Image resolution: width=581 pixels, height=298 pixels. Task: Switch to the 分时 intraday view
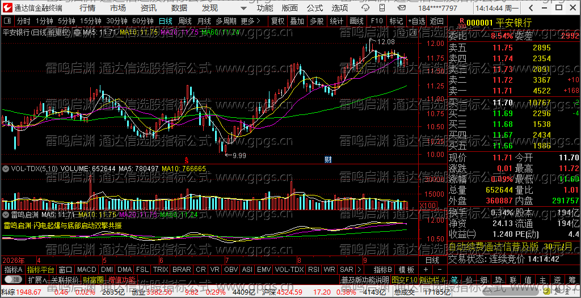(x=24, y=21)
